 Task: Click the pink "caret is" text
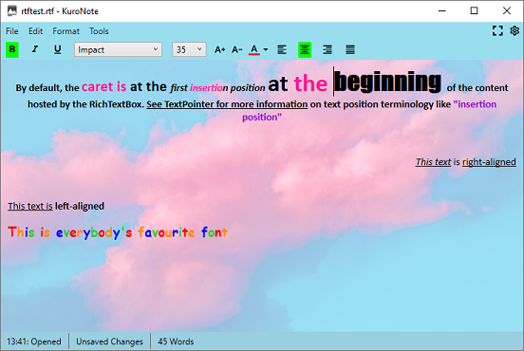point(103,87)
